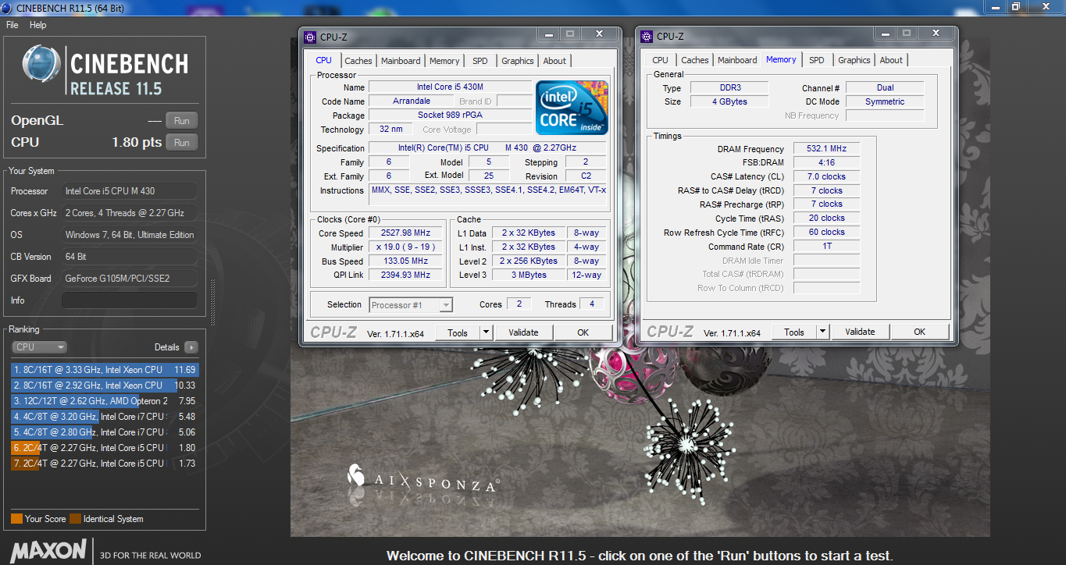Switch to Caches tab in left CPU-Z
1066x565 pixels.
click(358, 61)
